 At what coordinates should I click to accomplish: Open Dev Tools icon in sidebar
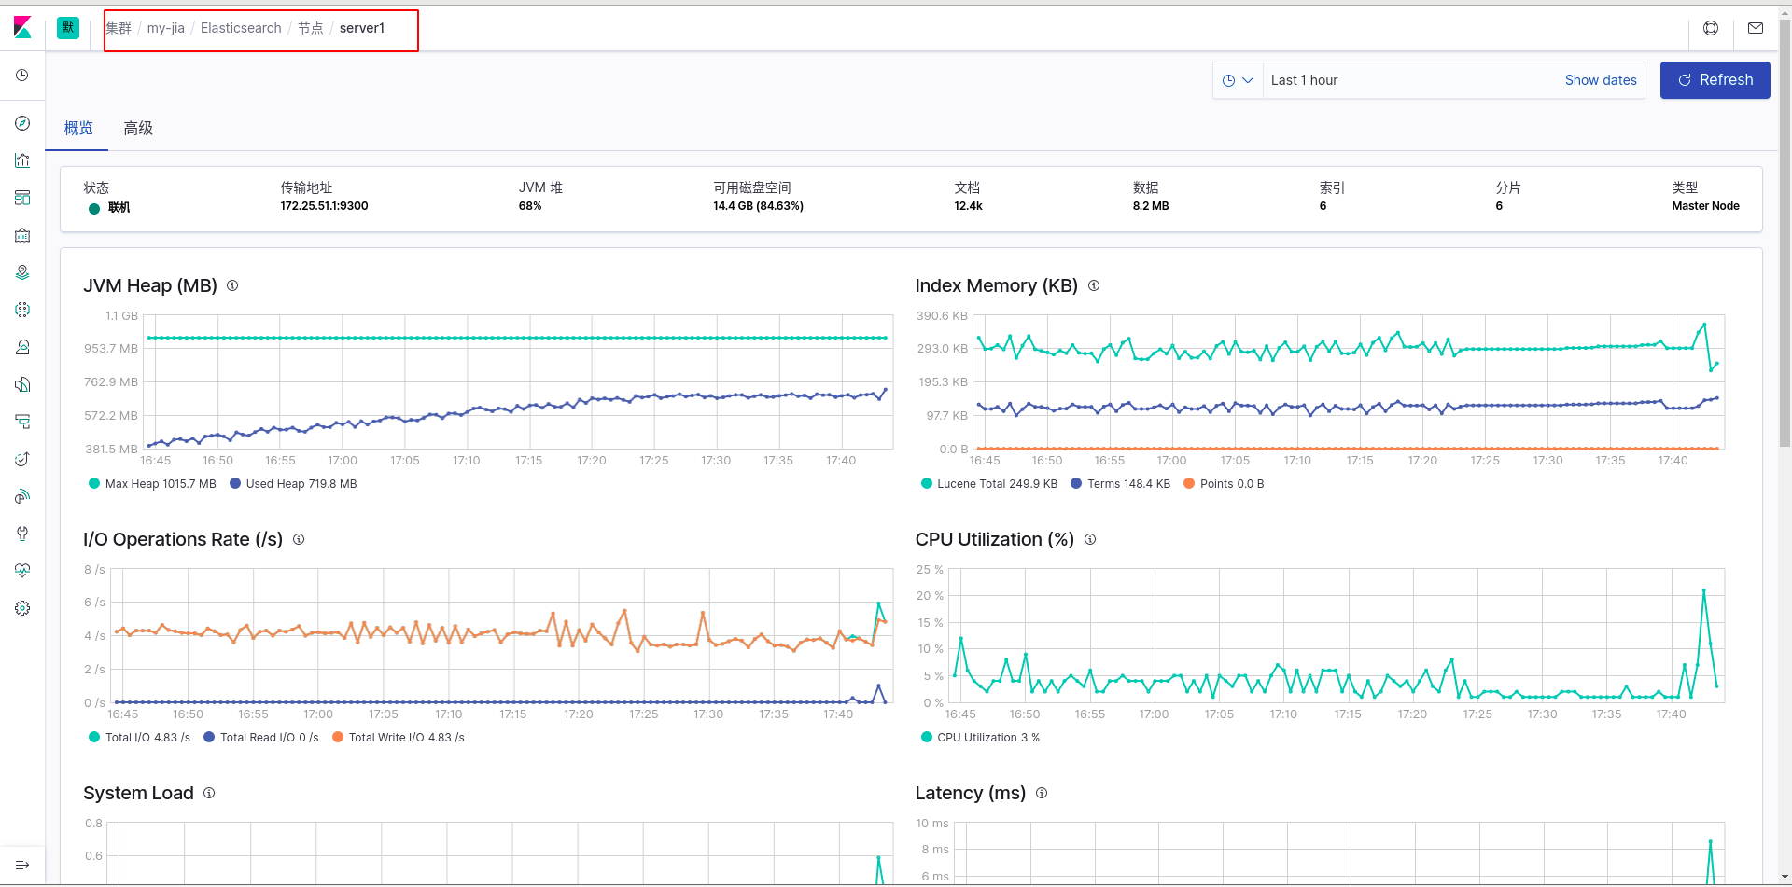pyautogui.click(x=22, y=534)
